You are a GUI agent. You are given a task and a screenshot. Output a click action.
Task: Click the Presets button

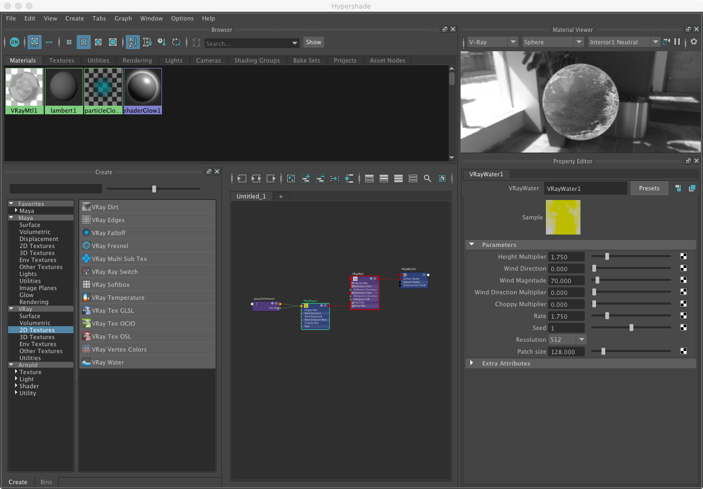[x=649, y=188]
